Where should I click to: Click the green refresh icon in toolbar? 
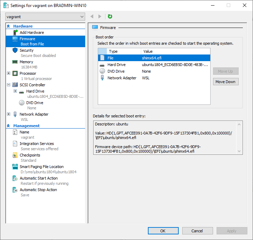tap(110, 16)
